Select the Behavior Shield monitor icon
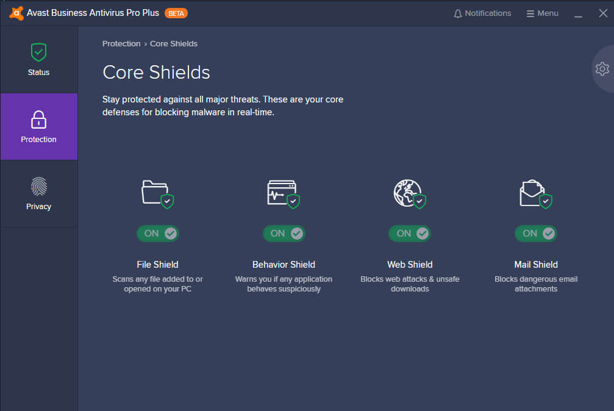The image size is (614, 411). click(x=284, y=193)
